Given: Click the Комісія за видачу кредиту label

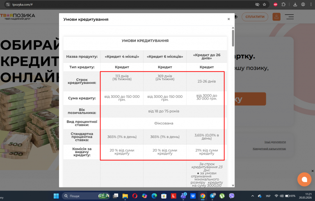Looking at the screenshot, I should click(82, 152).
